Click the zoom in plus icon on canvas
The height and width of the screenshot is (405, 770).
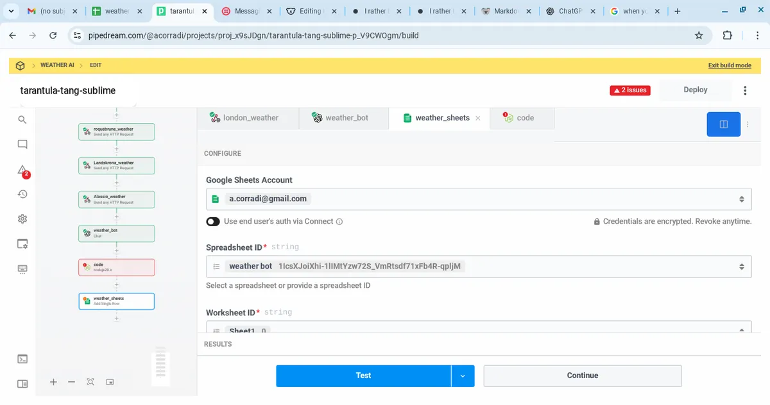[x=54, y=382]
